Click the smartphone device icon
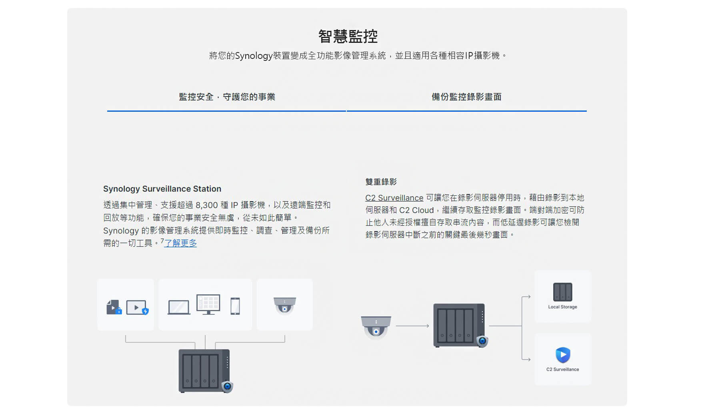The height and width of the screenshot is (416, 714). click(235, 306)
